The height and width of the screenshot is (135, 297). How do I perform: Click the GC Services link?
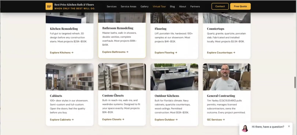point(216,119)
